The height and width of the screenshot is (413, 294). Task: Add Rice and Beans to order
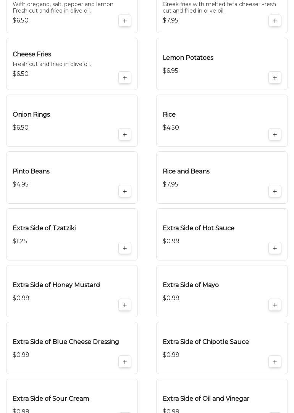275,191
